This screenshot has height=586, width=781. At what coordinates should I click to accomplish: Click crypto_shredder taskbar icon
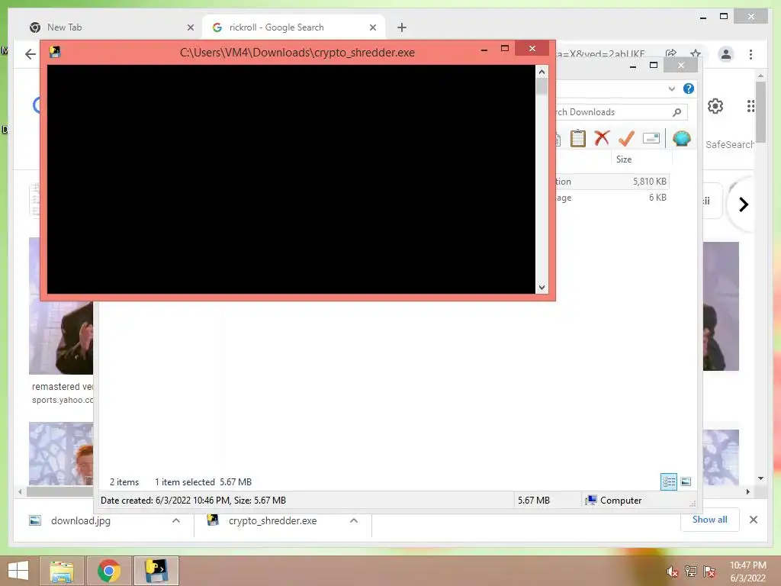(156, 571)
